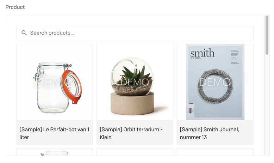Click the smith masthead on the magazine

pos(202,53)
